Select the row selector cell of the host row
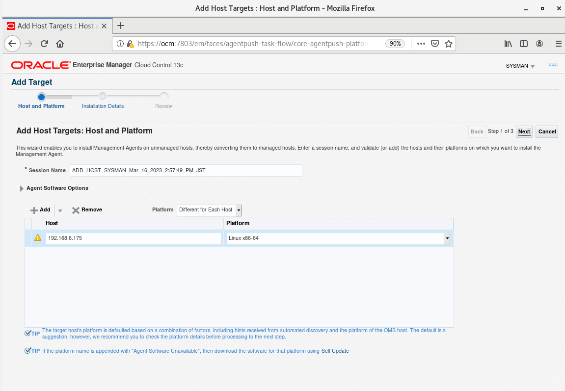The width and height of the screenshot is (565, 391). 28,238
